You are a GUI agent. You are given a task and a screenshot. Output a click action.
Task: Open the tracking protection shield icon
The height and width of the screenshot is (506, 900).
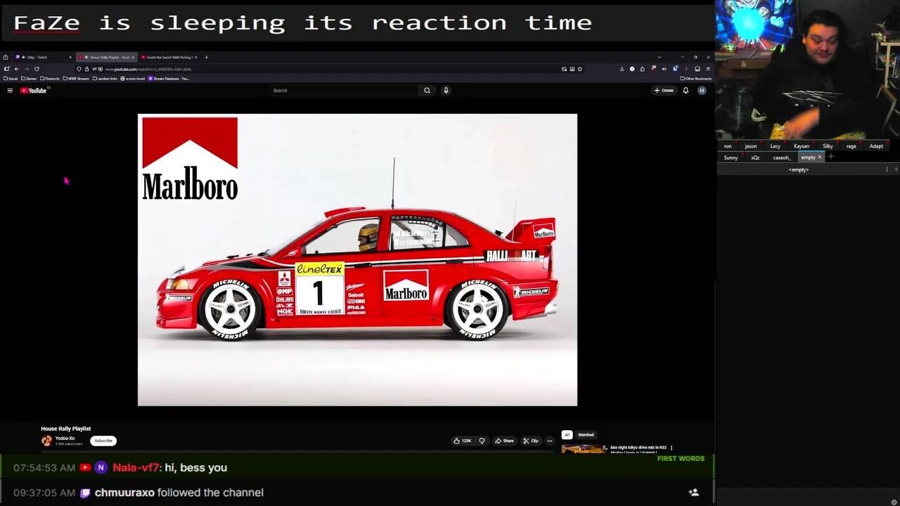(79, 69)
